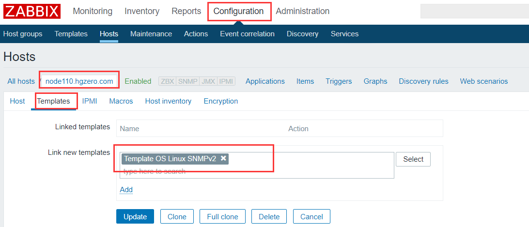Go to Host groups section
This screenshot has width=529, height=227.
click(x=23, y=34)
